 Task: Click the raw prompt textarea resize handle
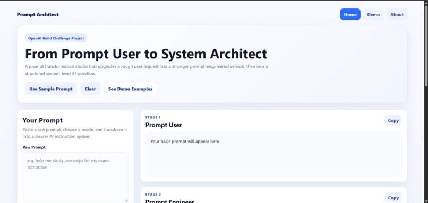pos(126,200)
